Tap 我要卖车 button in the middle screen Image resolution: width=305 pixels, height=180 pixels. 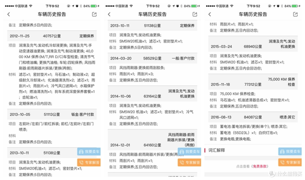coord(189,151)
